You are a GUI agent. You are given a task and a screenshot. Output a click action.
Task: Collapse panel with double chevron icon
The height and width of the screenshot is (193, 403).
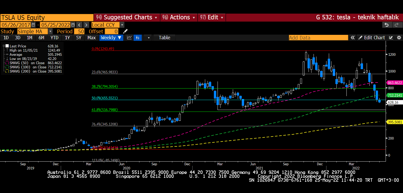pyautogui.click(x=352, y=38)
